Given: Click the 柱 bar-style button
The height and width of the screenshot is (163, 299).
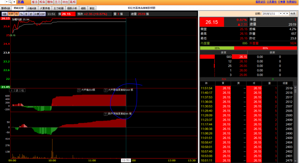Looking at the screenshot, I should (x=22, y=91).
